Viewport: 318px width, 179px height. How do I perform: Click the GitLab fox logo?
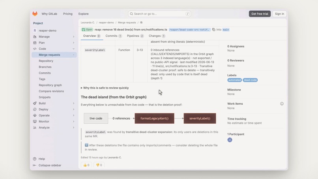pyautogui.click(x=35, y=13)
